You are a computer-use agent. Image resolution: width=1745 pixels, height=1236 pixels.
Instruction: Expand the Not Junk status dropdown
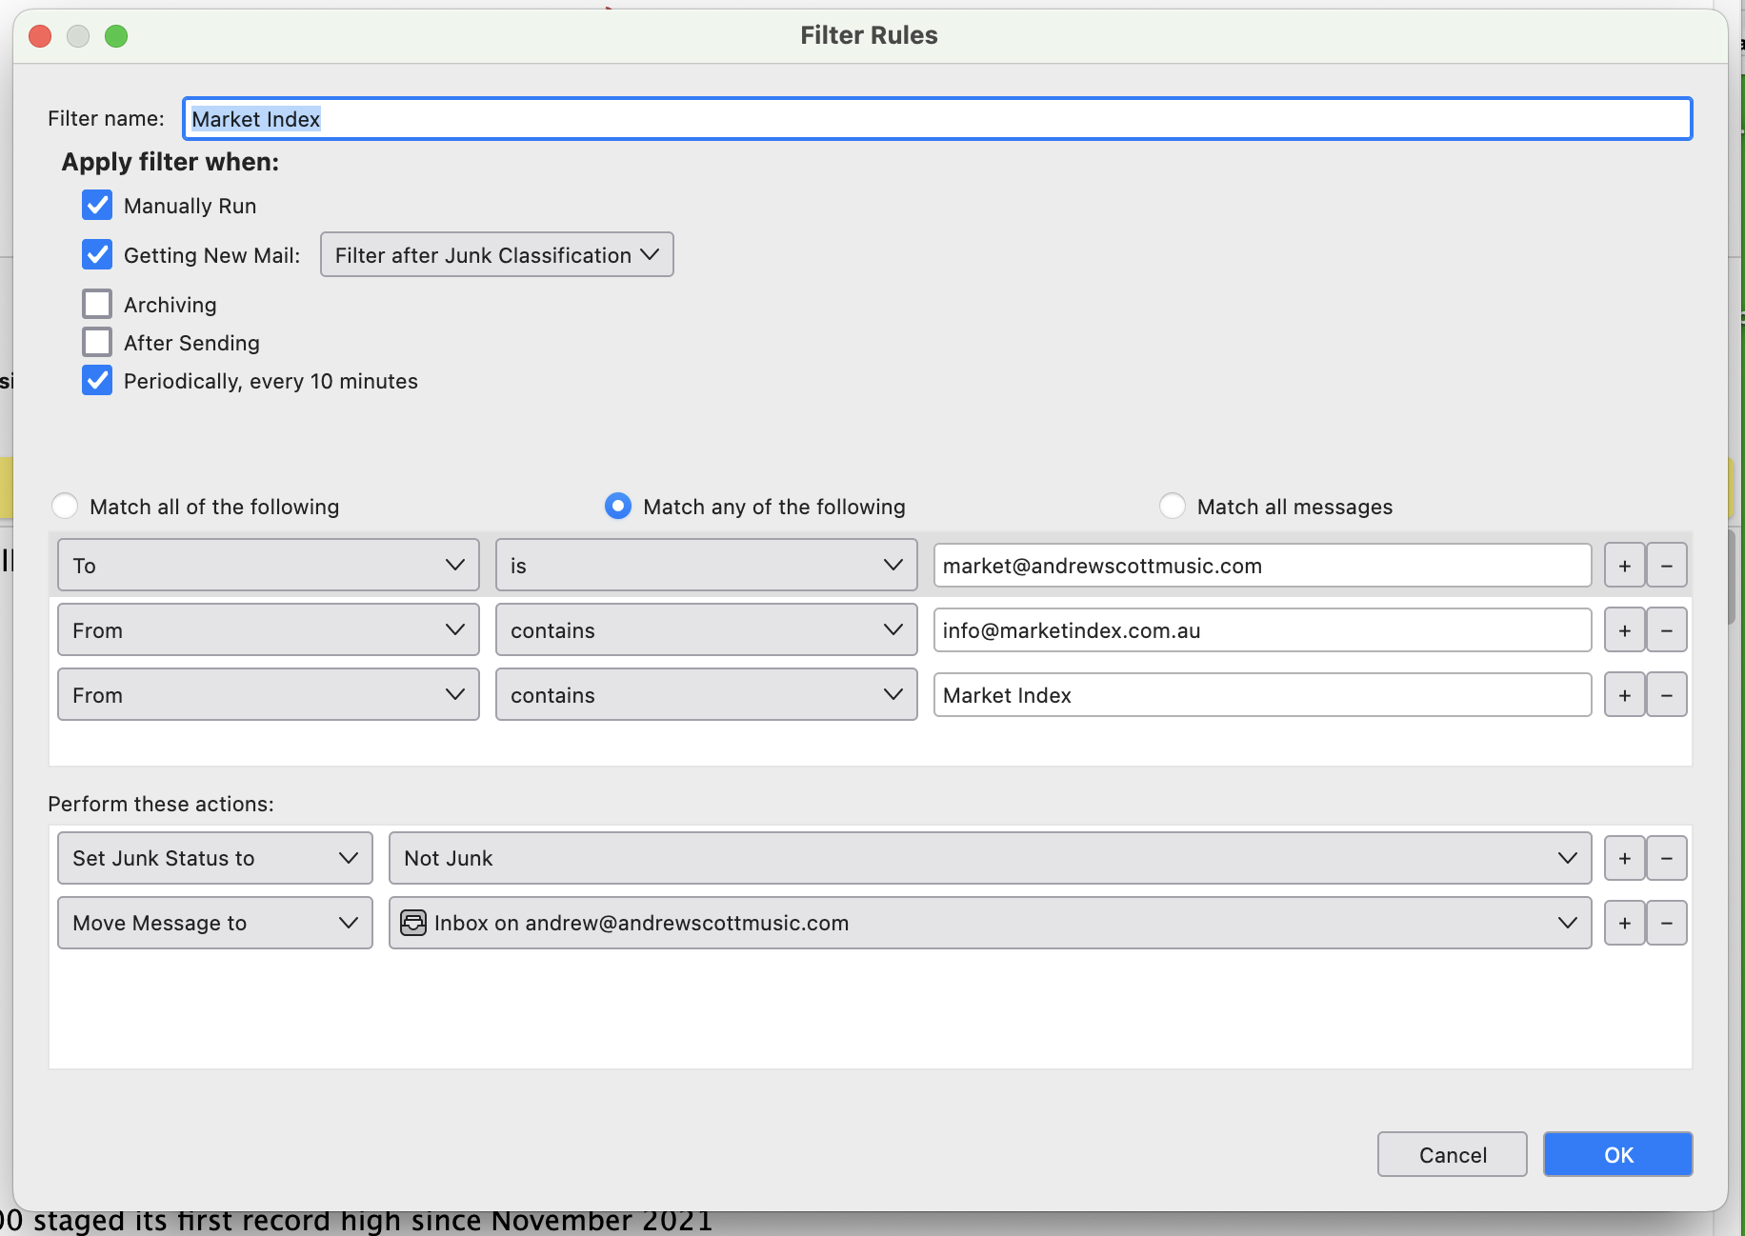pyautogui.click(x=990, y=858)
